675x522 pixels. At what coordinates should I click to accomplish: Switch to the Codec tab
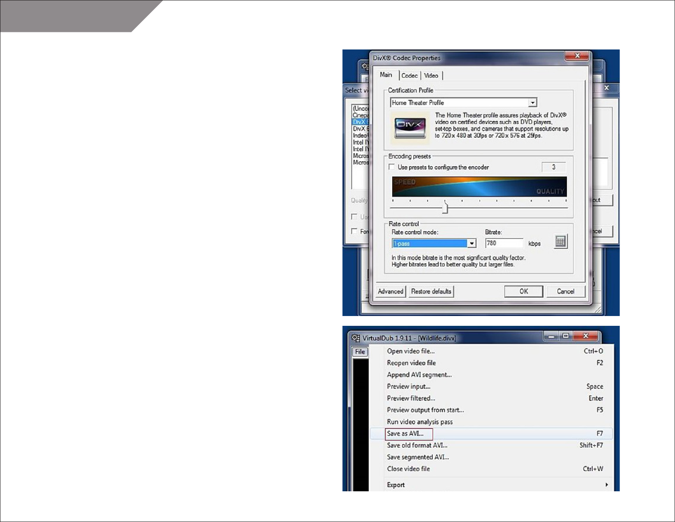click(x=409, y=75)
